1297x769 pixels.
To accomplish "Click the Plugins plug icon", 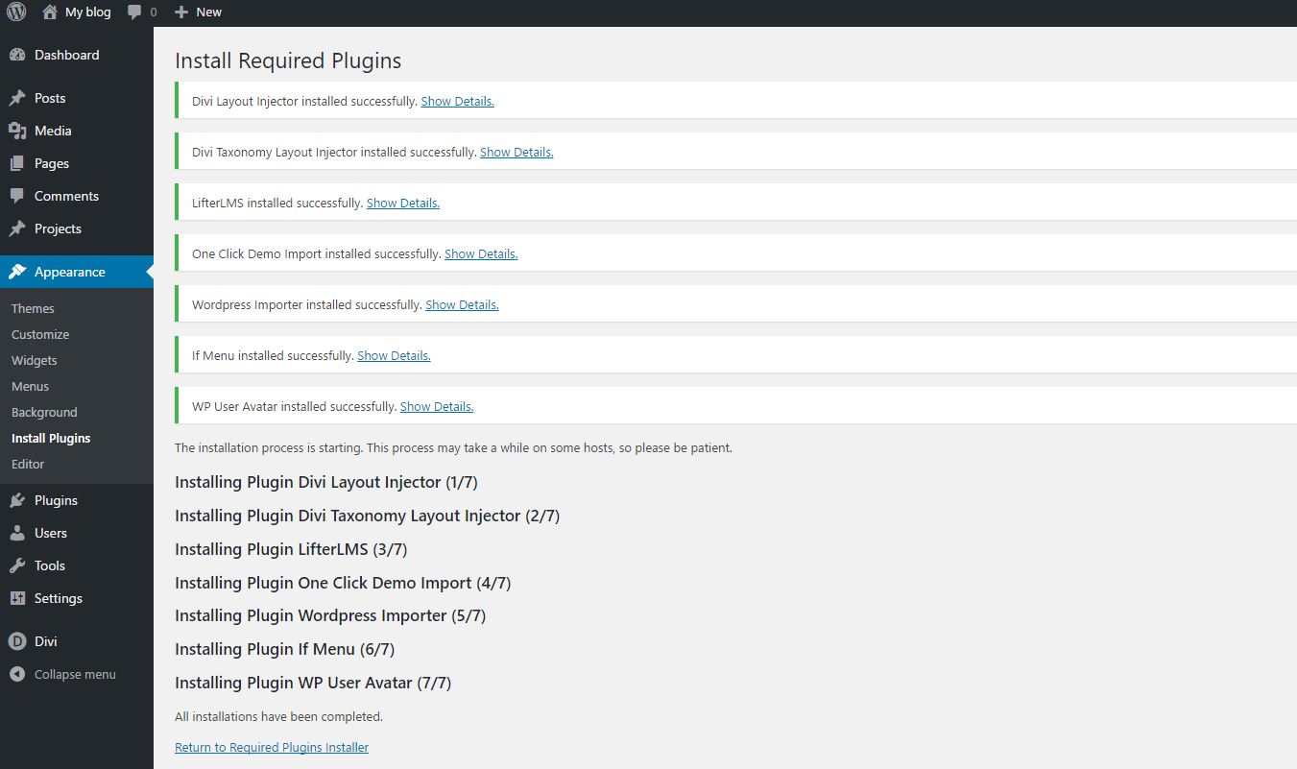I will click(17, 500).
